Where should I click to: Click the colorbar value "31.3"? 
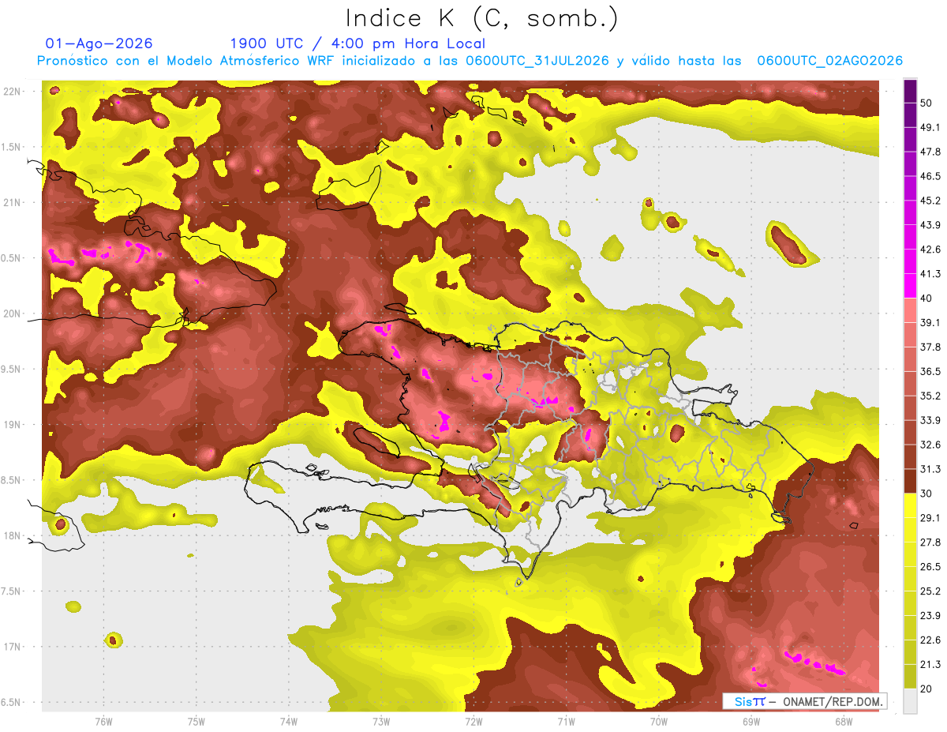click(x=930, y=469)
